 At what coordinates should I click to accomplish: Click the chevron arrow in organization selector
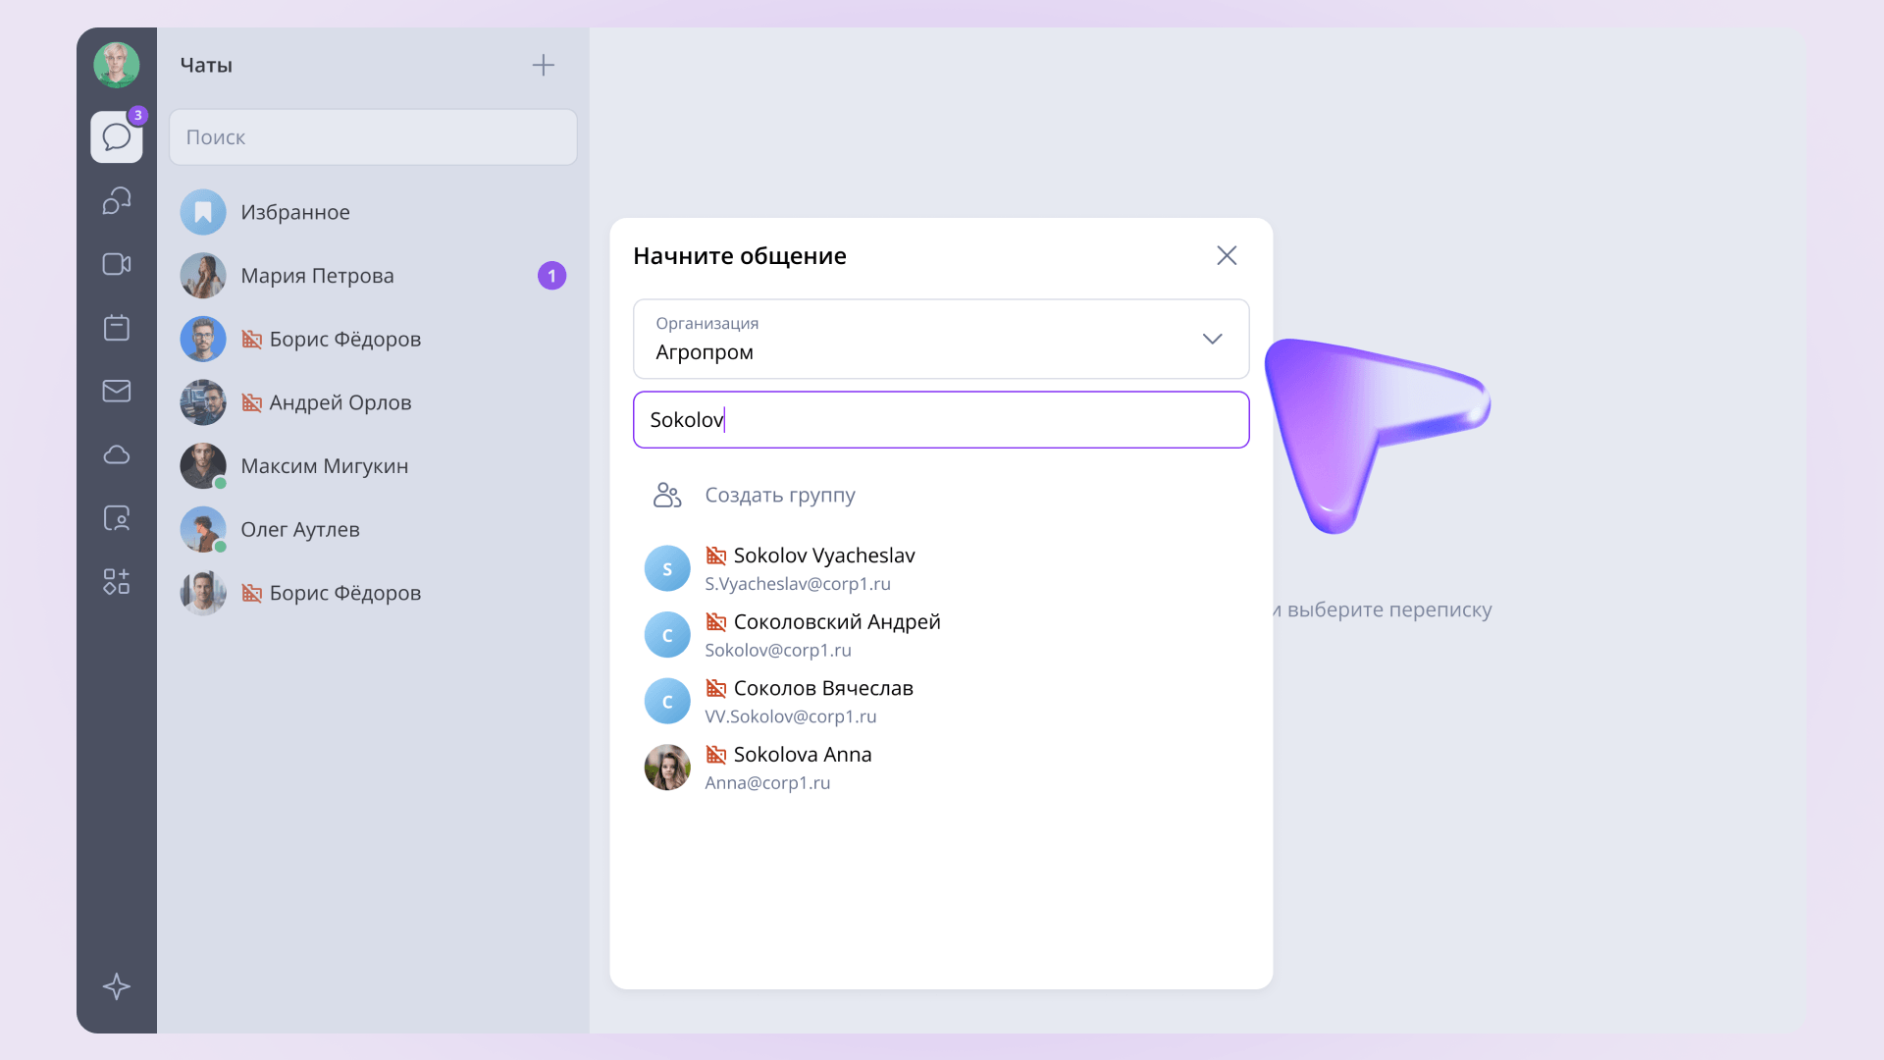pos(1213,339)
